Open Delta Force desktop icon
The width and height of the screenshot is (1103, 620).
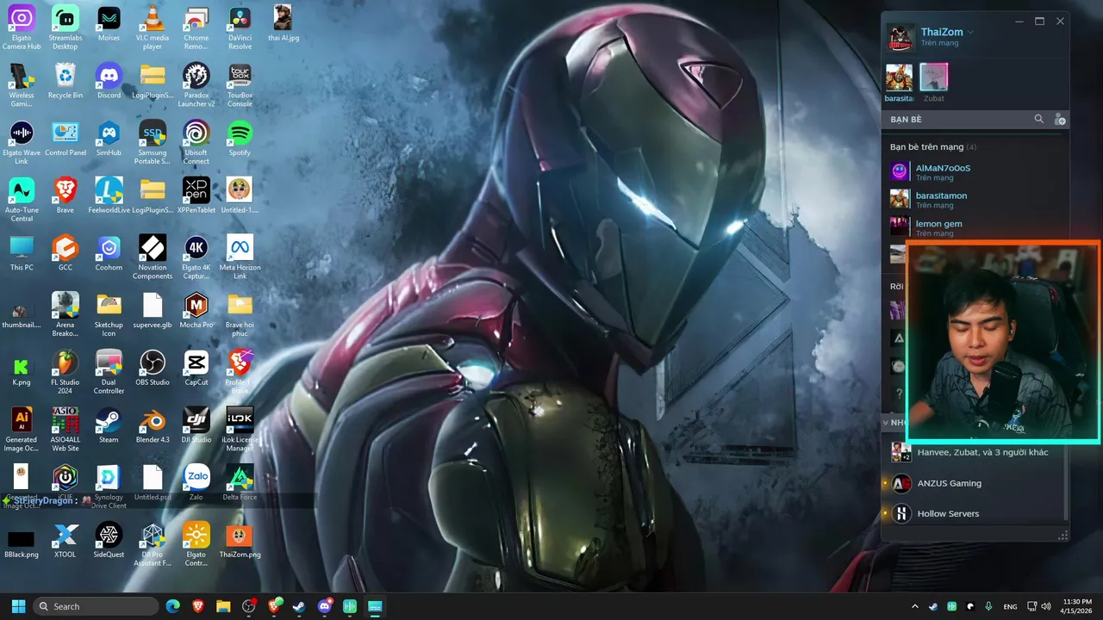click(240, 482)
